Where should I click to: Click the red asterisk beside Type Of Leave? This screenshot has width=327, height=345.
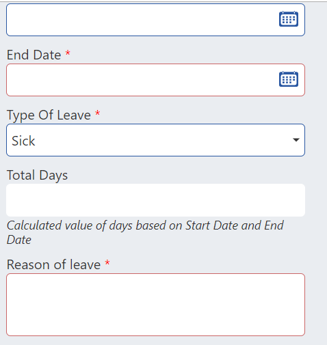[x=98, y=113]
